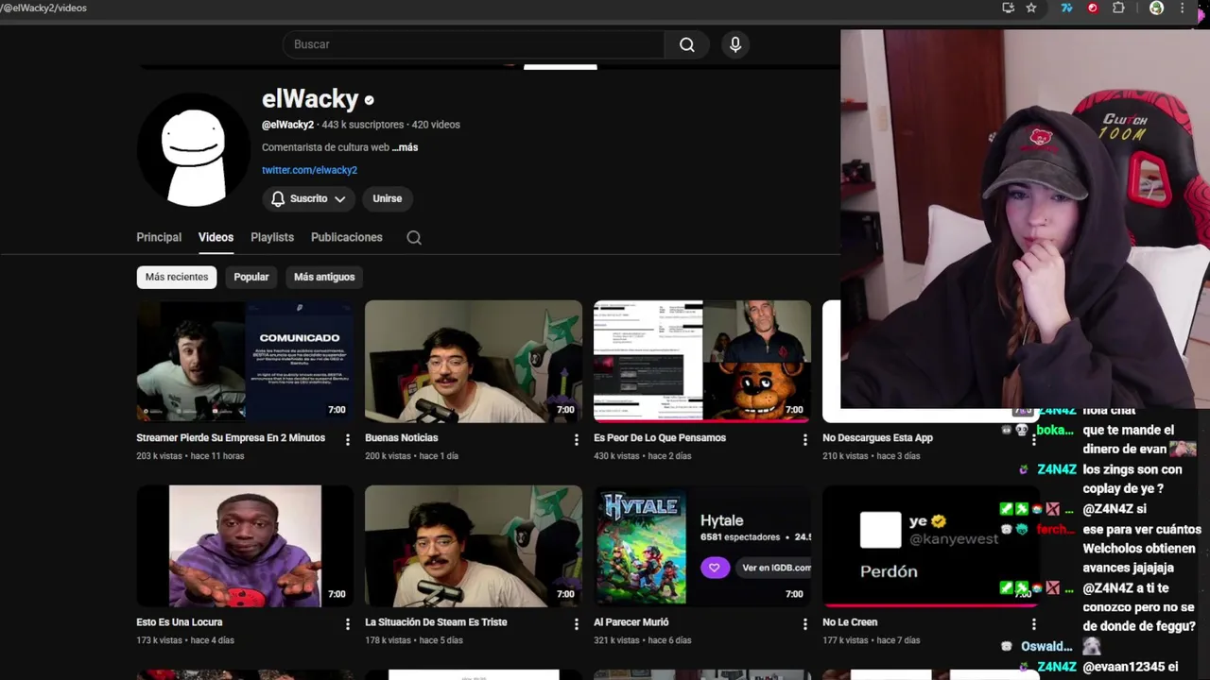Click the boka... username in chat
Screen dimensions: 1210x680
[x=1055, y=430]
